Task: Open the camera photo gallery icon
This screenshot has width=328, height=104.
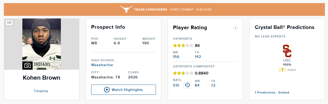Action: click(27, 66)
